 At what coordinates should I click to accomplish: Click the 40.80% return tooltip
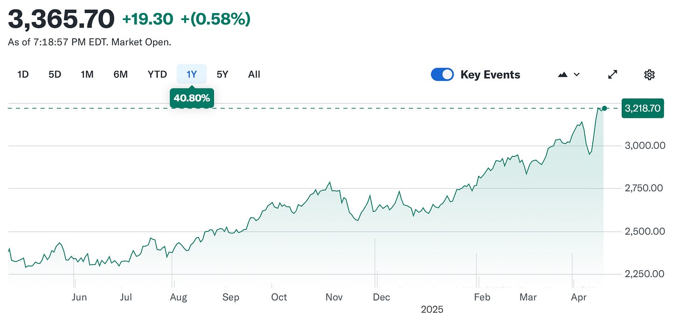pyautogui.click(x=192, y=98)
